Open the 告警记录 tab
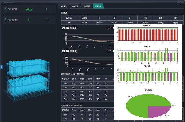 pos(75,6)
